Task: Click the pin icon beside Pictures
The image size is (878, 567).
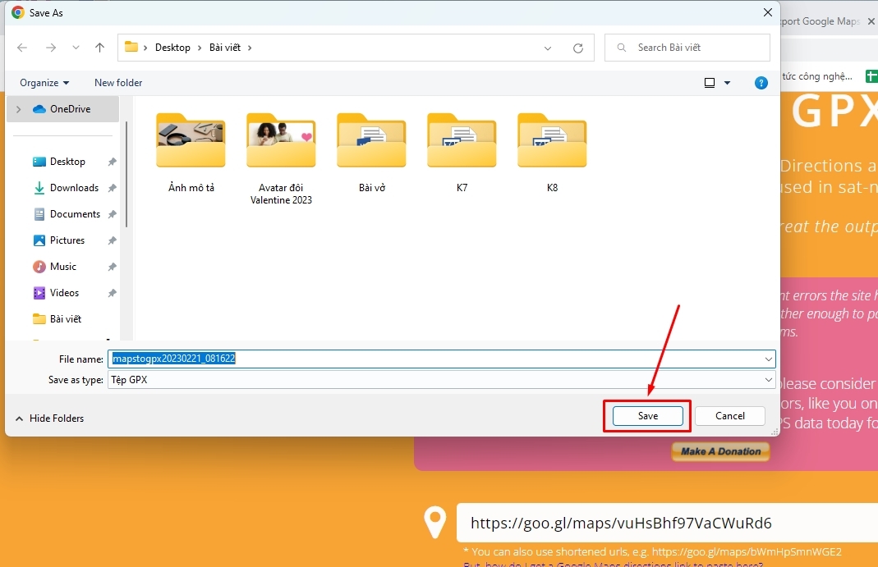Action: coord(112,240)
